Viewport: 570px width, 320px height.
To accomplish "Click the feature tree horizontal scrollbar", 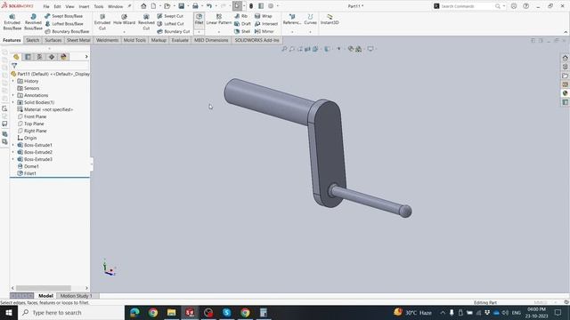I will tap(44, 288).
